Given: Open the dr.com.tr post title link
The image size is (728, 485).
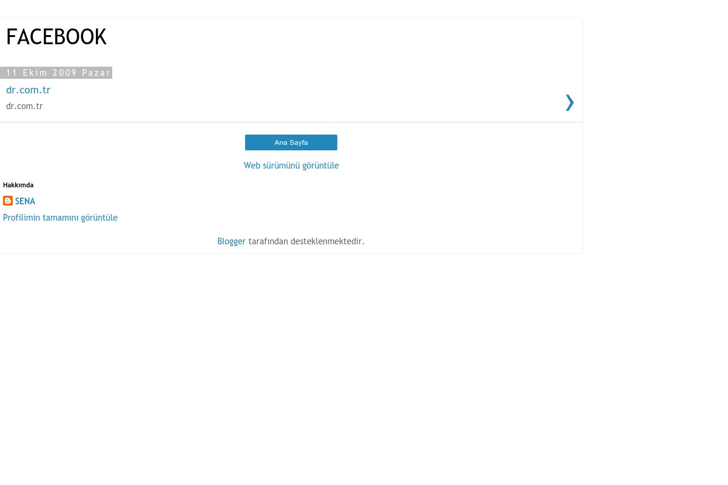Looking at the screenshot, I should point(28,90).
